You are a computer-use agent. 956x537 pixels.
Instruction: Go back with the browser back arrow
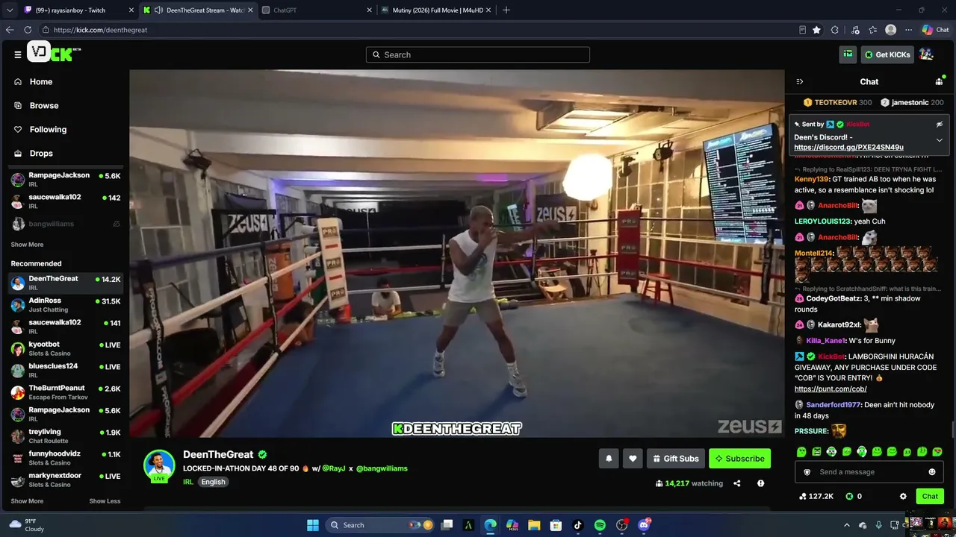click(x=10, y=30)
